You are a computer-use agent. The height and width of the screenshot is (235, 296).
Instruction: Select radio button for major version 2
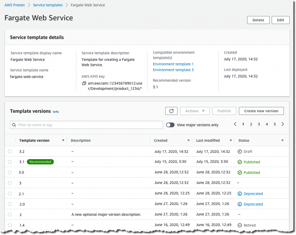point(10,215)
